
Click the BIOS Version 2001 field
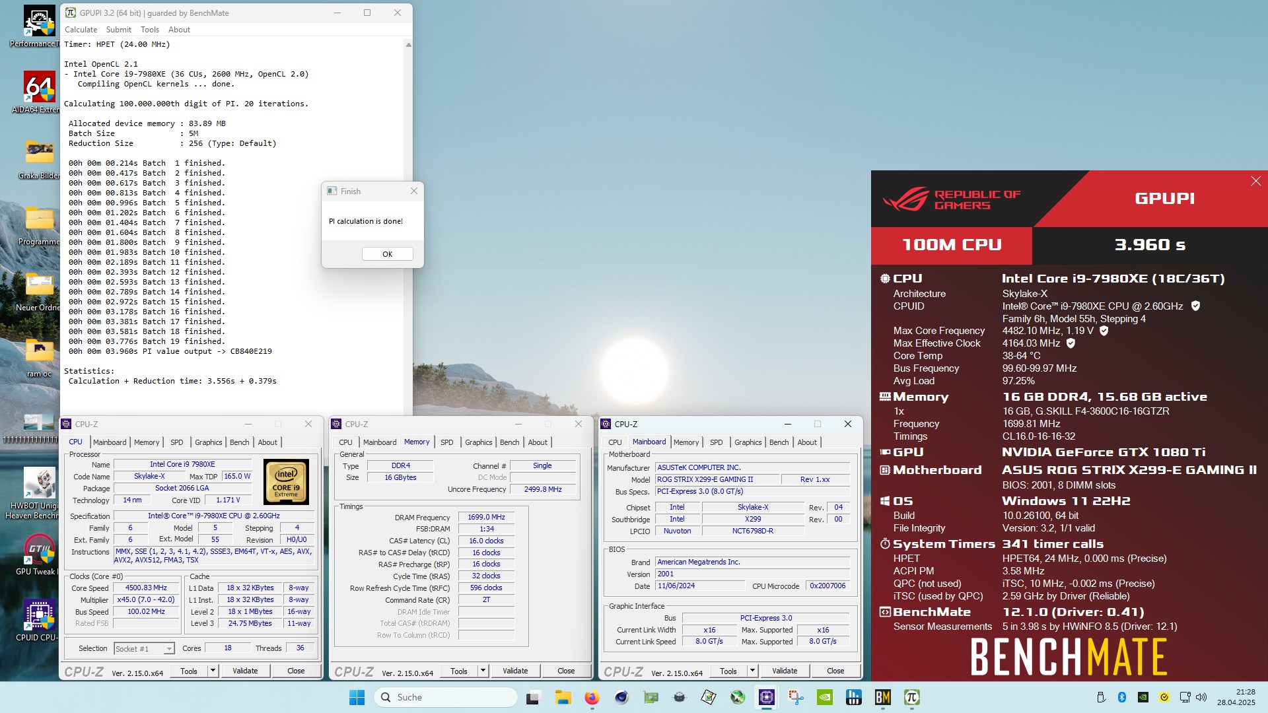point(752,574)
